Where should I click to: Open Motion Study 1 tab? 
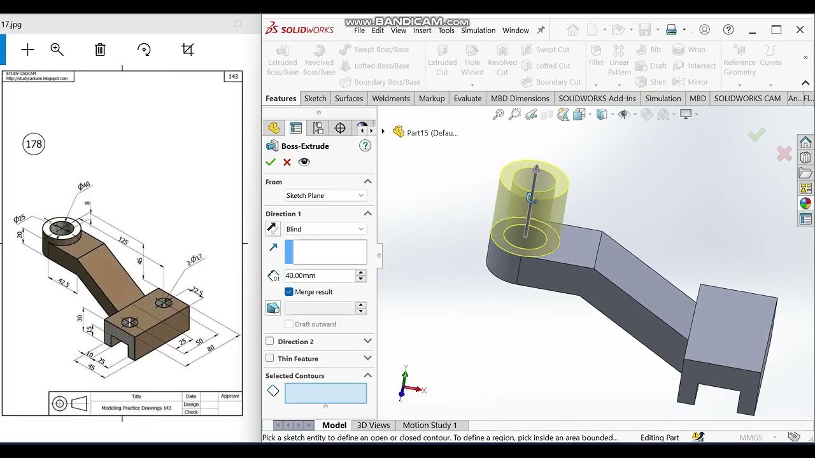point(430,426)
